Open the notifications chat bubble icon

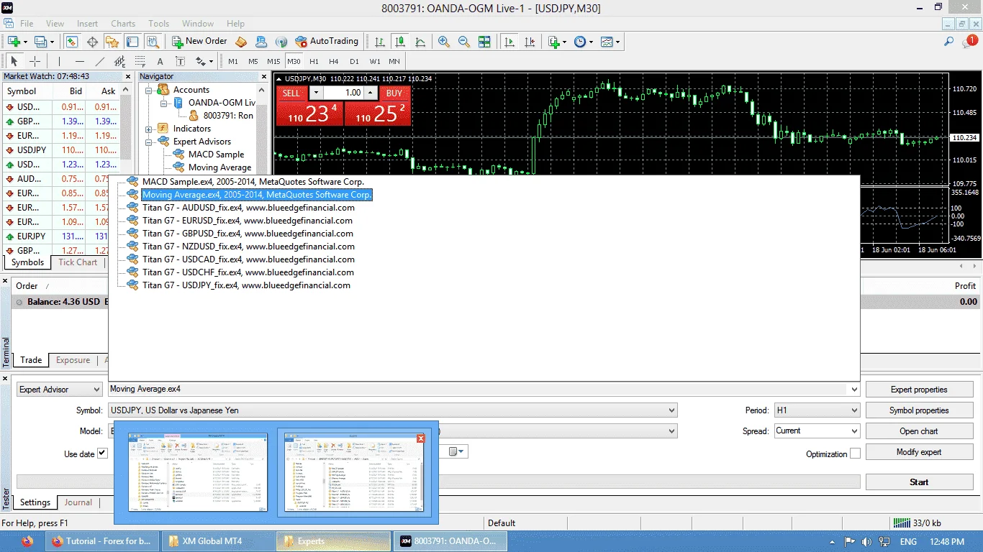pyautogui.click(x=969, y=42)
